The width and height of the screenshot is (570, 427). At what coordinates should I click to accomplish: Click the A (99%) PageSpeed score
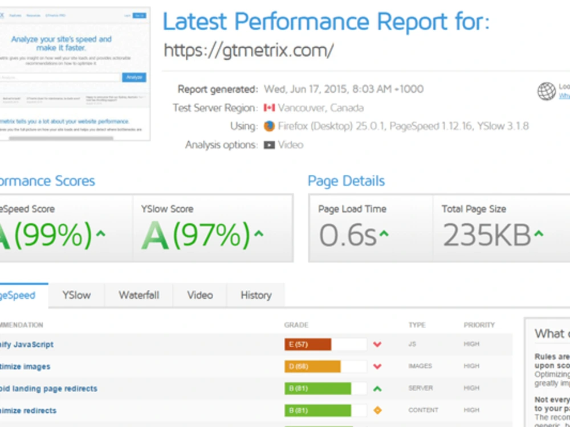click(x=46, y=235)
